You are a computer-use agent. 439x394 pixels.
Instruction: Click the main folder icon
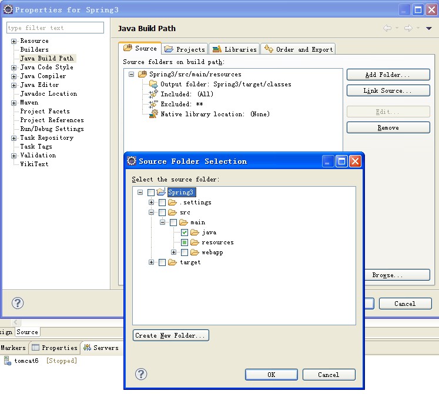[x=184, y=223]
